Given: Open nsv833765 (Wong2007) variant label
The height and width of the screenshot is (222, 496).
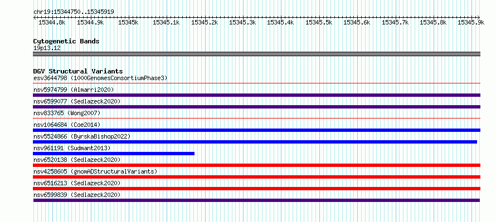Looking at the screenshot, I should [x=67, y=113].
